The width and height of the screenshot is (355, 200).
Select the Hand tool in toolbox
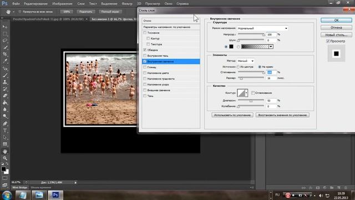coord(5,151)
